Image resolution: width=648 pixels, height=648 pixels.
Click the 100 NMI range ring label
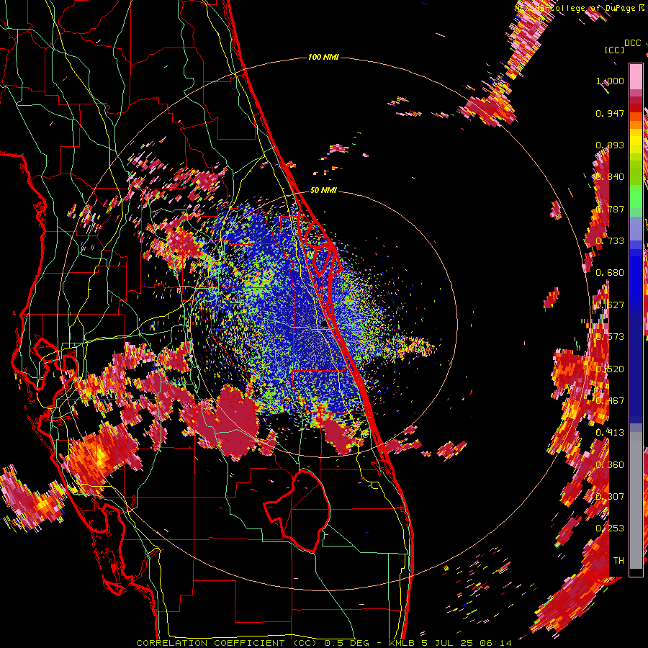pos(323,57)
